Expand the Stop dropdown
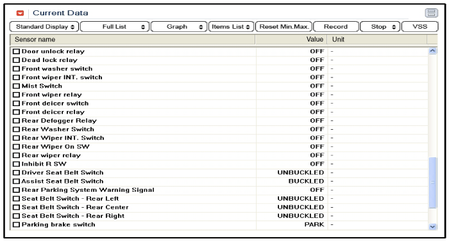 tap(380, 27)
